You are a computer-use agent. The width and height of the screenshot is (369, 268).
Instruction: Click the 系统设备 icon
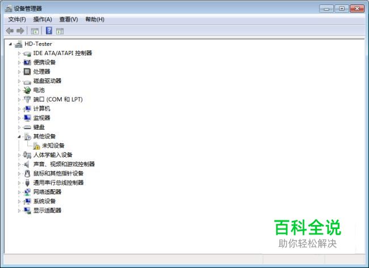(x=27, y=201)
